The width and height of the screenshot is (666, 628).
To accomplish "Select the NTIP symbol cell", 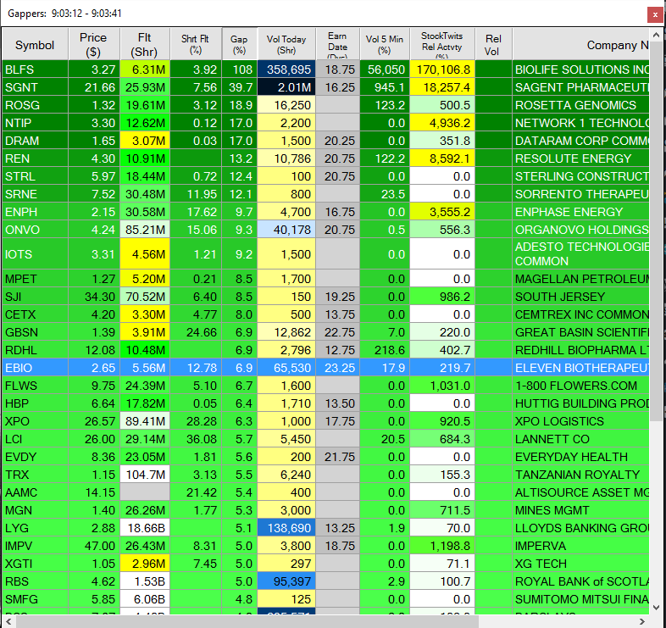I will tap(35, 123).
